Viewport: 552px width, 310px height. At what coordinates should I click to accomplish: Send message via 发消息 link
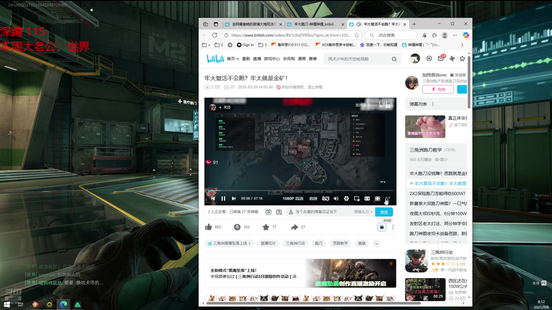pos(458,75)
